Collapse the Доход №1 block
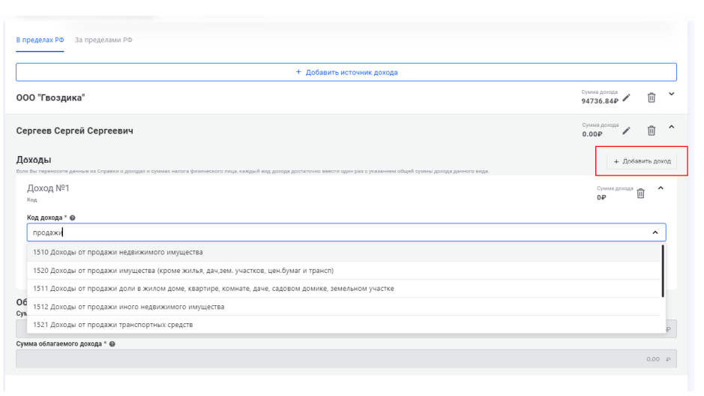The image size is (704, 396). click(x=661, y=188)
